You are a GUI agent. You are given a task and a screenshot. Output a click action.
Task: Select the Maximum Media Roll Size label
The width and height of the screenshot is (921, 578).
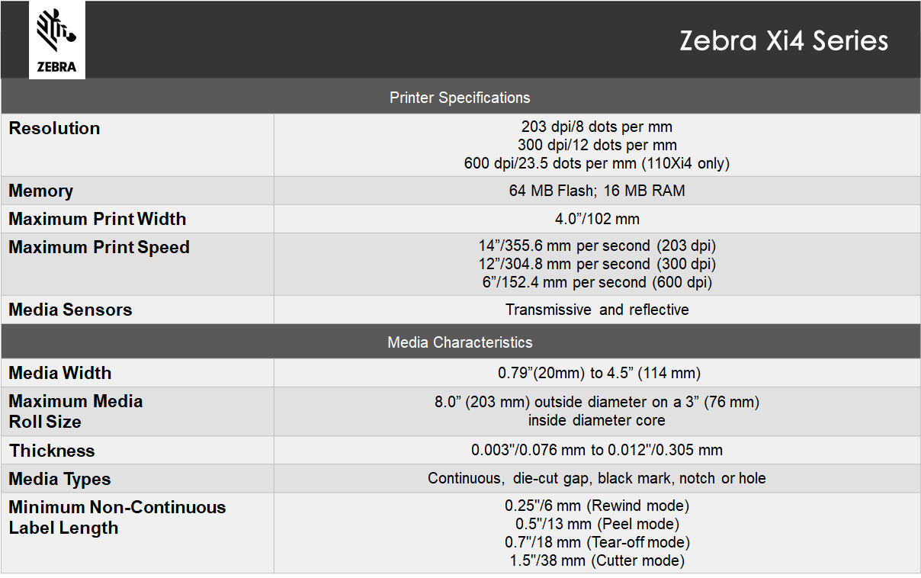75,411
